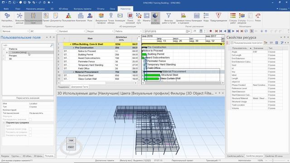Switch to the Назначить ресурсы ribbon tab
290x163 pixels.
35,9
